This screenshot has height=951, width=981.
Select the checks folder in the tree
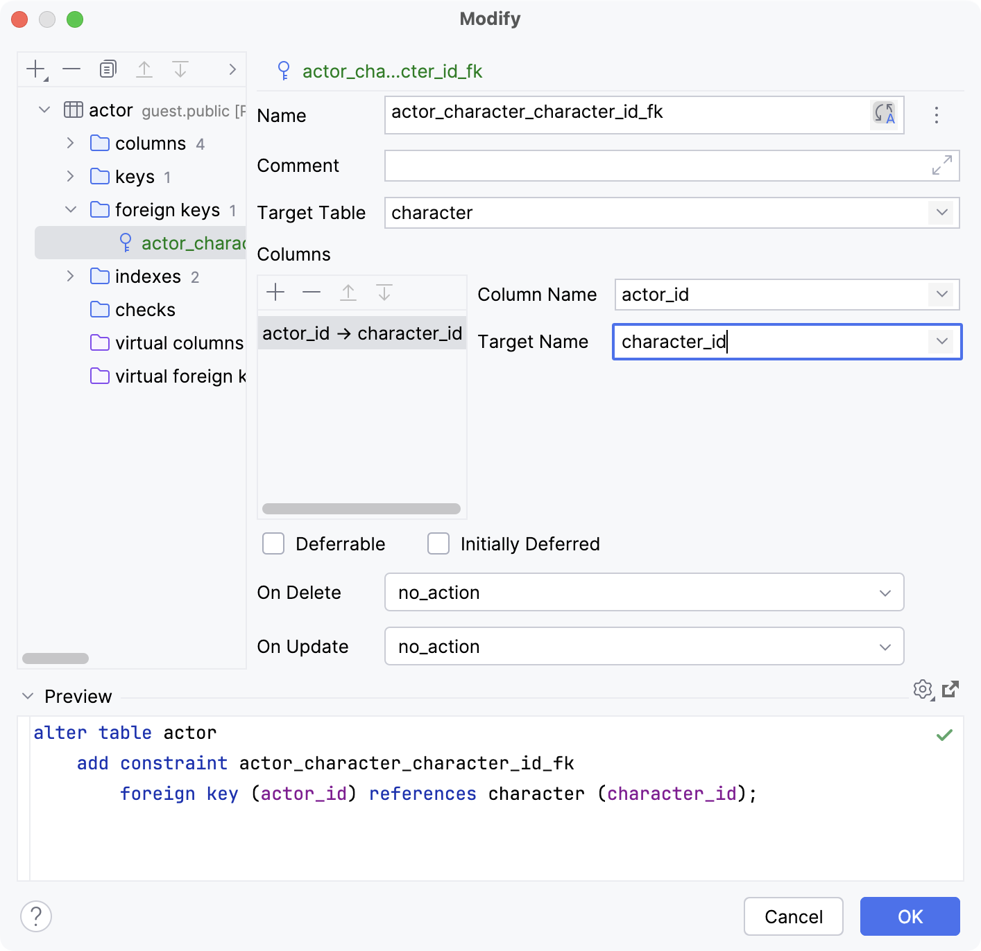coord(145,310)
